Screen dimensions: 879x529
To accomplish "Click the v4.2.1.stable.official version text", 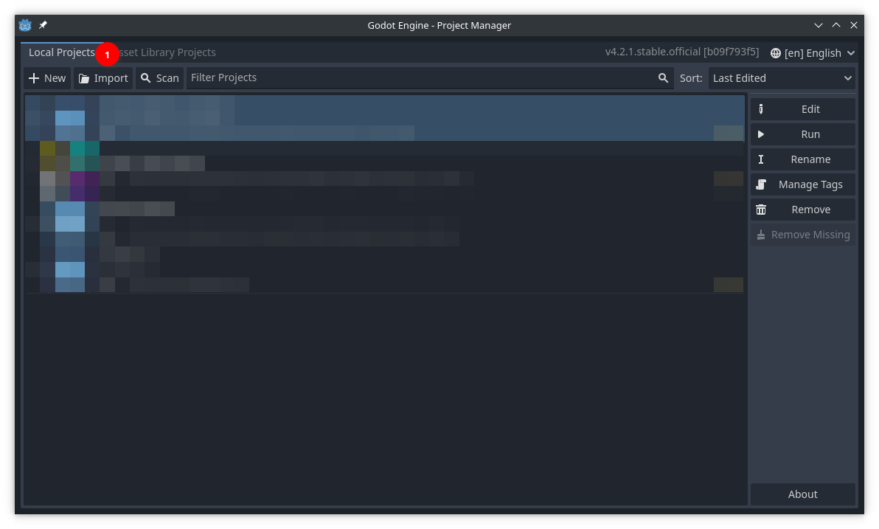I will click(x=681, y=52).
